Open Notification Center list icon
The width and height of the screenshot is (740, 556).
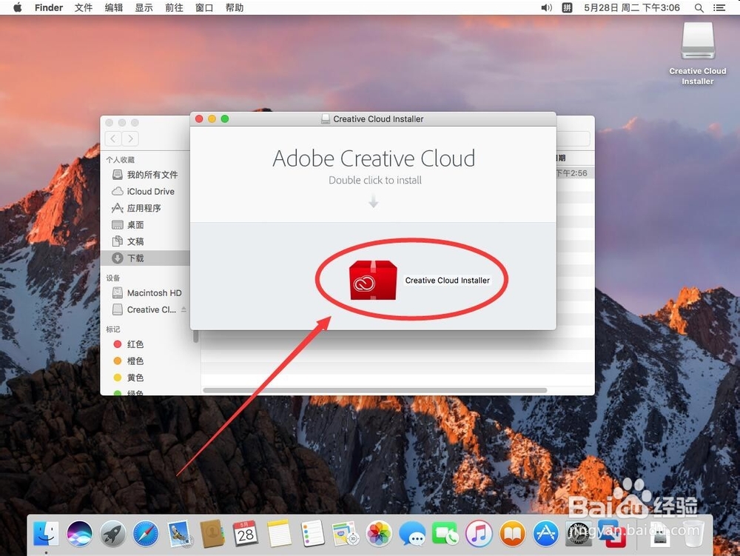(x=719, y=7)
